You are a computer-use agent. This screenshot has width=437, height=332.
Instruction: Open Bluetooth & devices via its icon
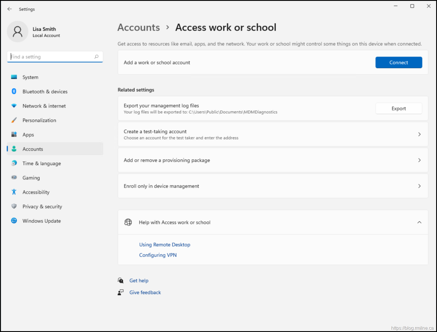coord(14,91)
